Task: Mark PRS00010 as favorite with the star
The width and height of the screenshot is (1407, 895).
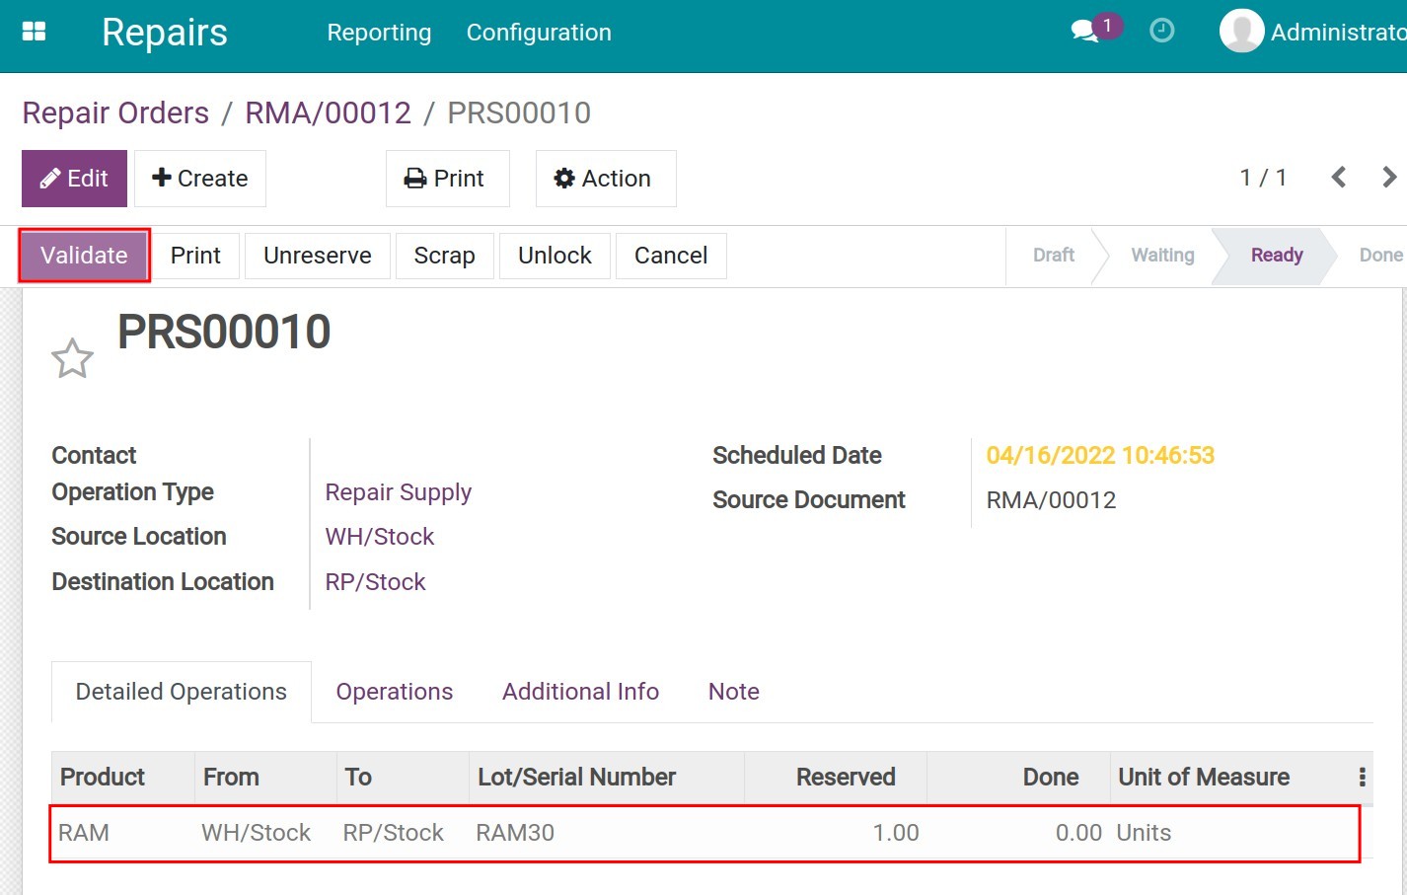Action: [72, 358]
